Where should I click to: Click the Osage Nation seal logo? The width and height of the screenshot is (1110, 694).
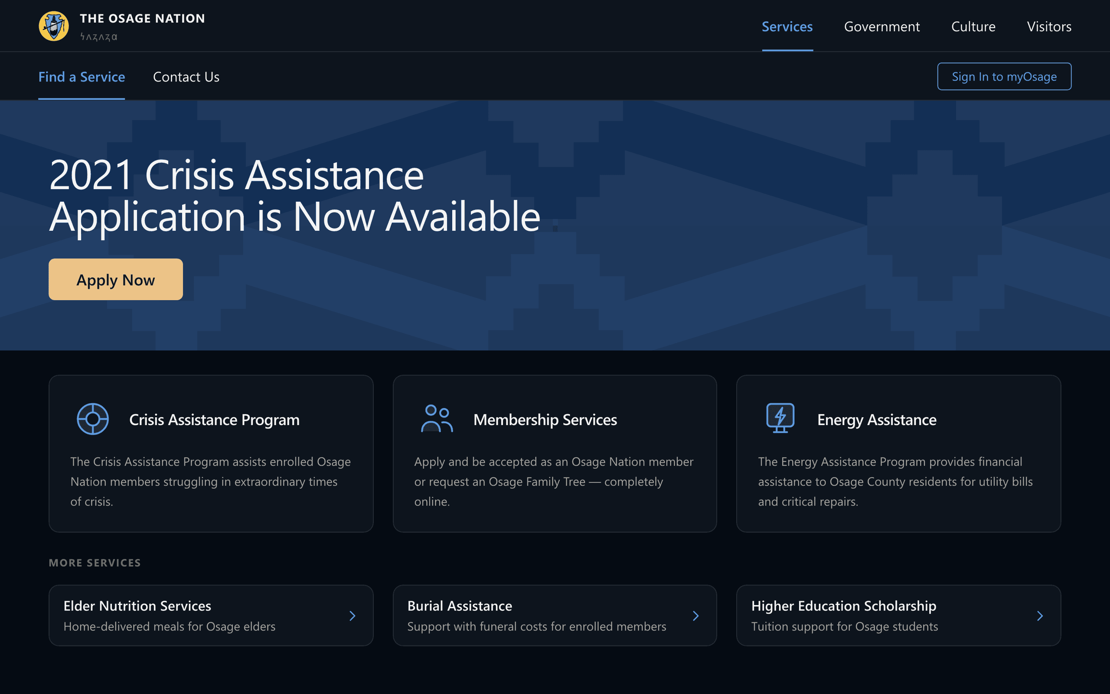[54, 26]
